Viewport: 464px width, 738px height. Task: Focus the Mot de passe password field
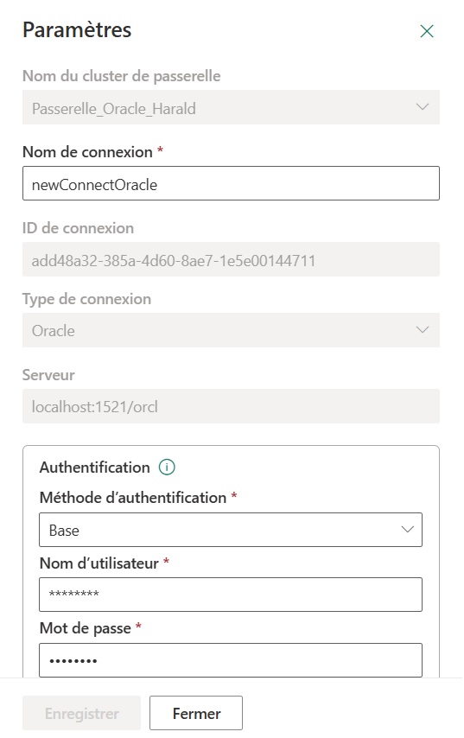click(231, 660)
